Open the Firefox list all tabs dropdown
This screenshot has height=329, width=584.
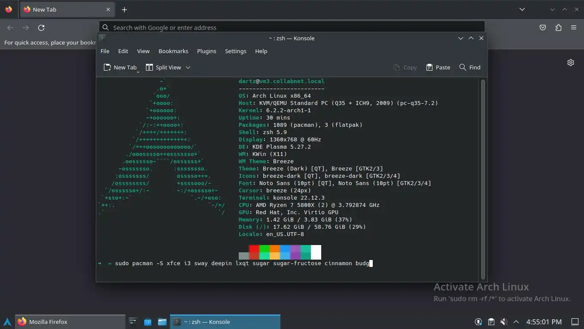tap(522, 9)
